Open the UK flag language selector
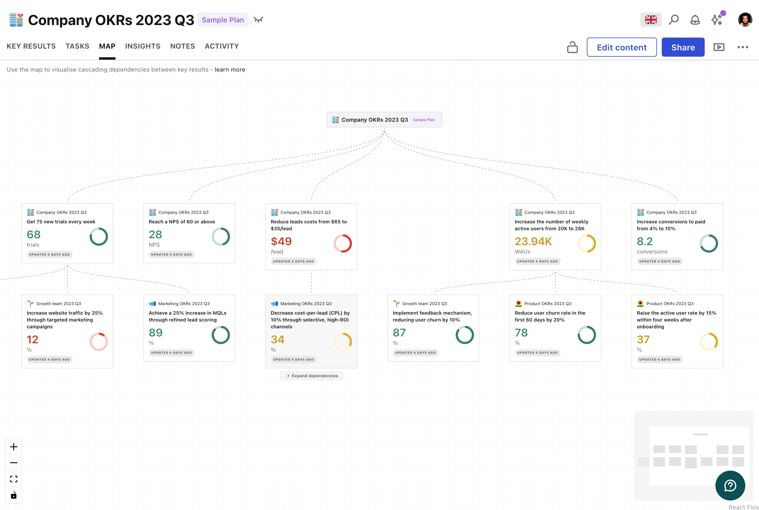The image size is (759, 510). click(651, 20)
